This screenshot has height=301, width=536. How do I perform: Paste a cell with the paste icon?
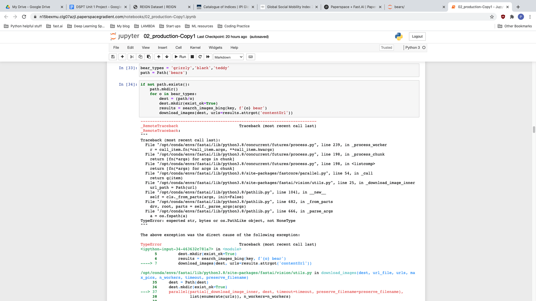click(149, 57)
